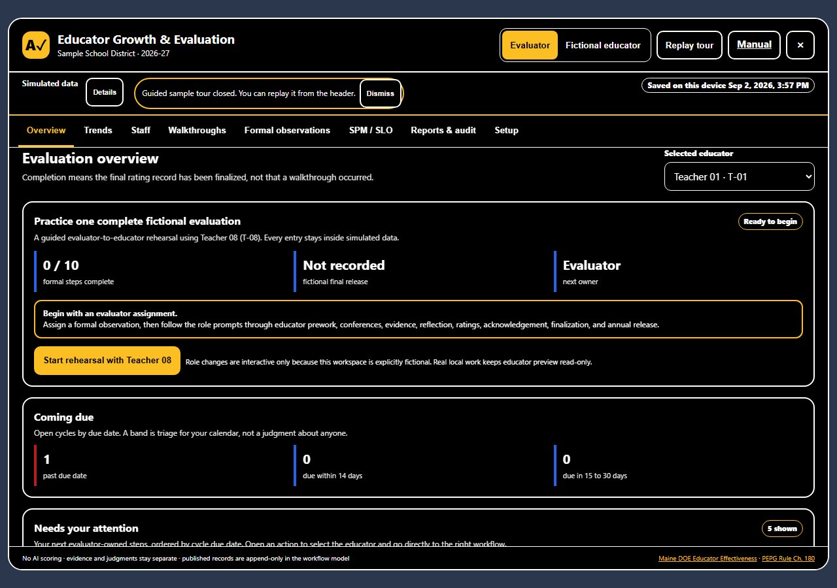Open the Manual link

pyautogui.click(x=754, y=45)
